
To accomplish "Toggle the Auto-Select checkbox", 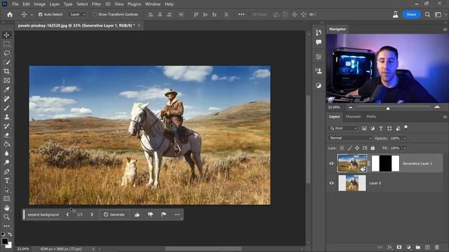I will click(41, 14).
